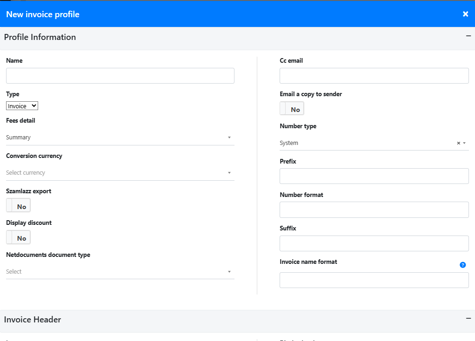
Task: Enable the Display discount switch
Action: coord(18,237)
